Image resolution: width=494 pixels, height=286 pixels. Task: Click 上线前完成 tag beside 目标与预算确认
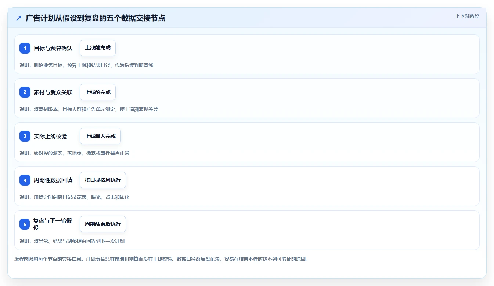click(x=98, y=48)
